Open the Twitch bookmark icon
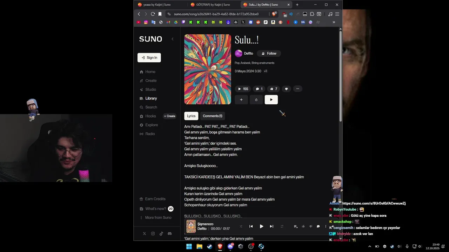The height and width of the screenshot is (252, 449). pyautogui.click(x=183, y=22)
